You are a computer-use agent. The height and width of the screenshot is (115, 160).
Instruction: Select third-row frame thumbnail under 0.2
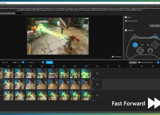(x=9, y=95)
